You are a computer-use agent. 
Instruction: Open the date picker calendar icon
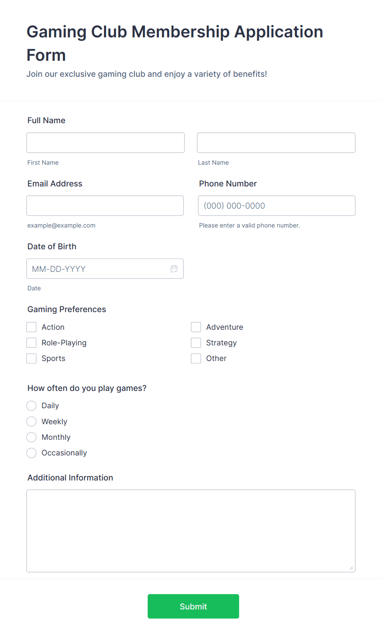click(174, 269)
